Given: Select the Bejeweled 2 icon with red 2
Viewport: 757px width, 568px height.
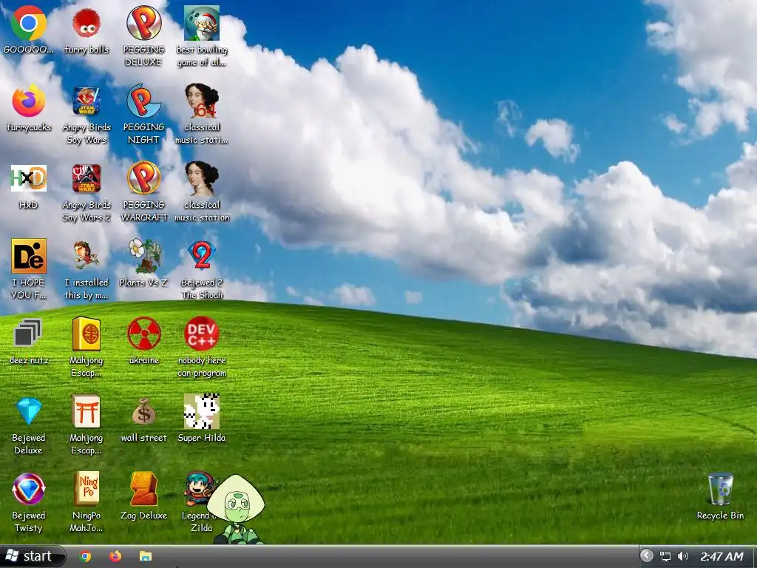Looking at the screenshot, I should pos(202,255).
